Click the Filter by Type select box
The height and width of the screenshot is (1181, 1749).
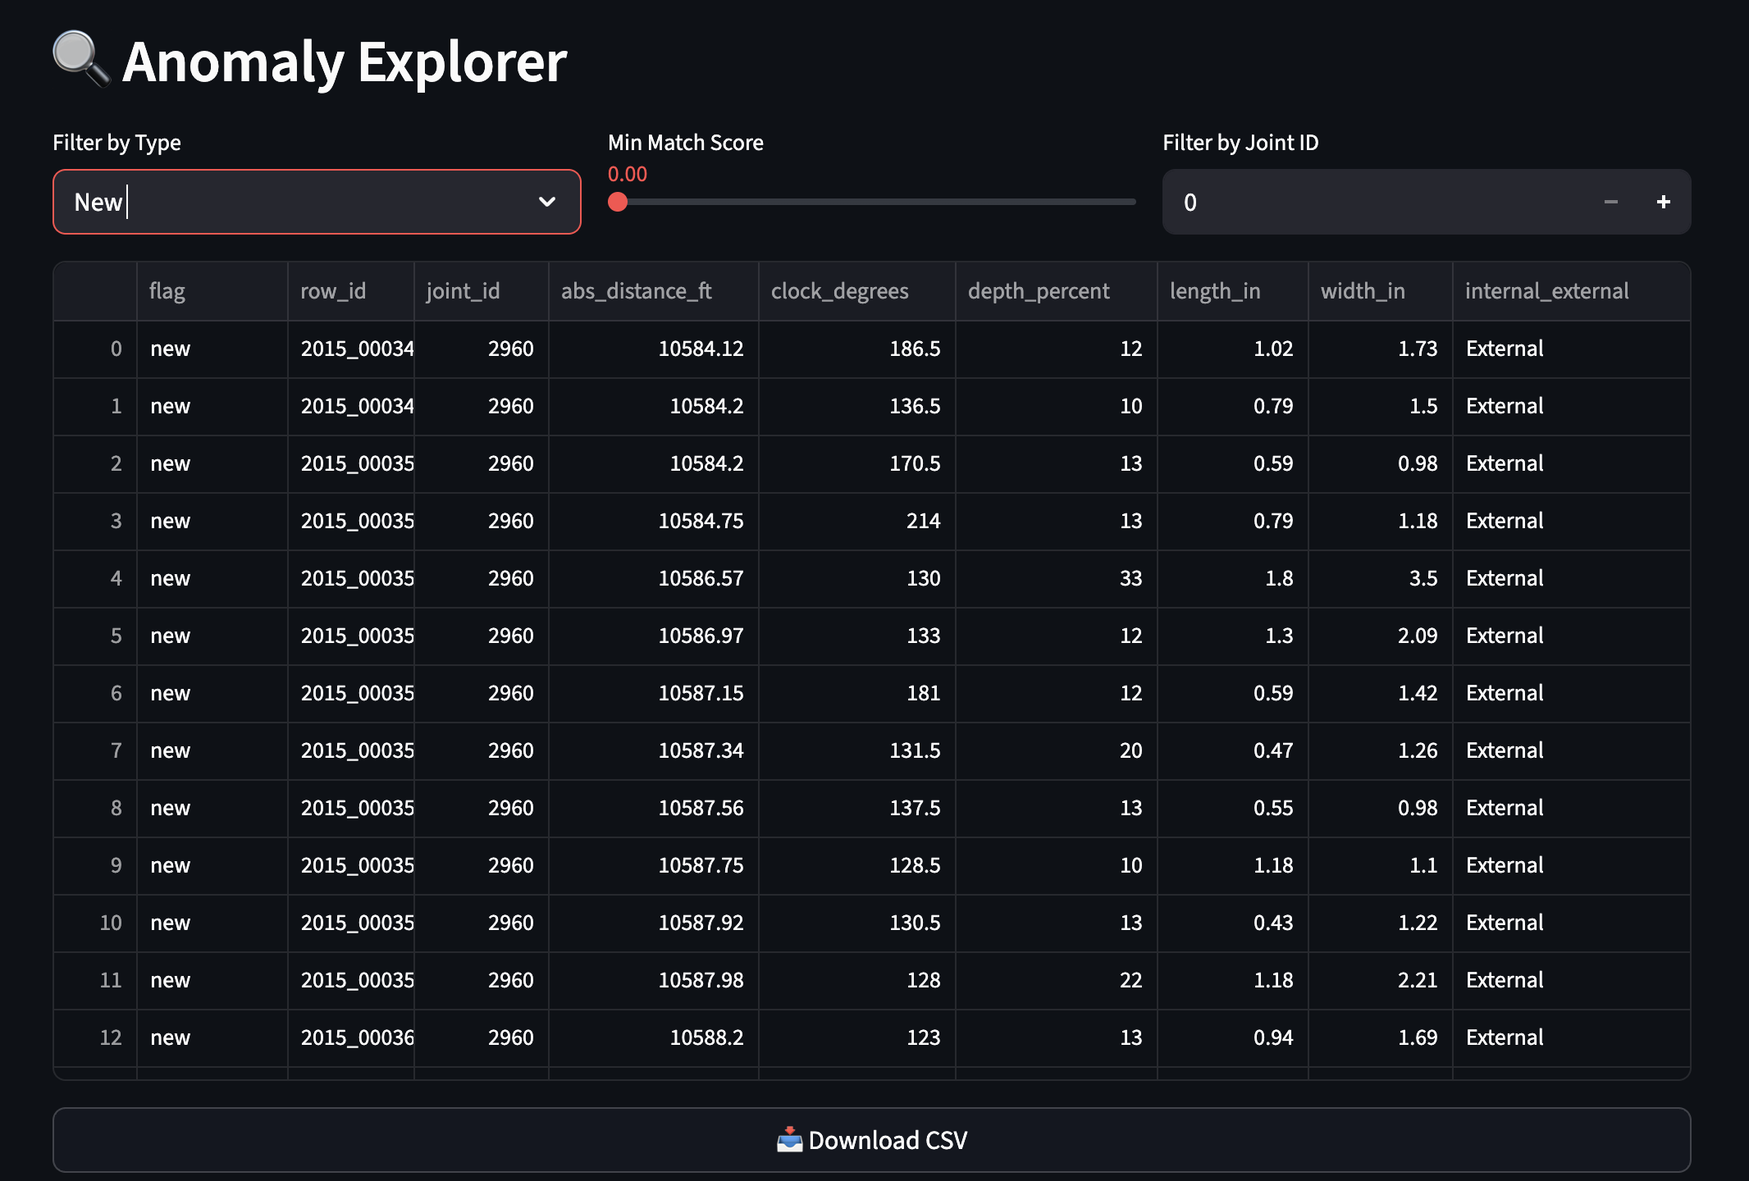coord(295,202)
